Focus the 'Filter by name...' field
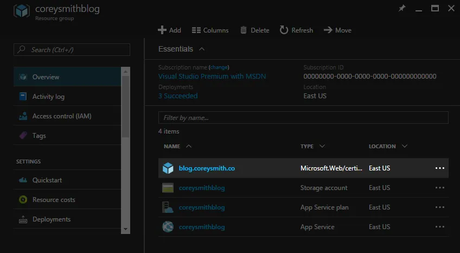460x253 pixels. (x=303, y=117)
